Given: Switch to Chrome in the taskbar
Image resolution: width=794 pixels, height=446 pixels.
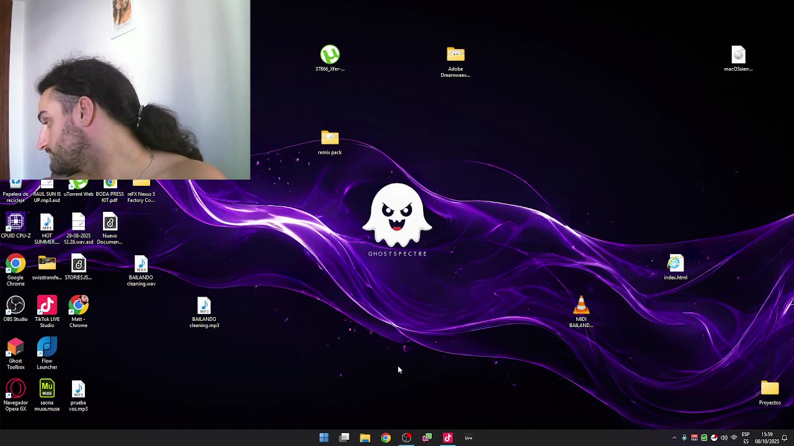Looking at the screenshot, I should click(386, 438).
